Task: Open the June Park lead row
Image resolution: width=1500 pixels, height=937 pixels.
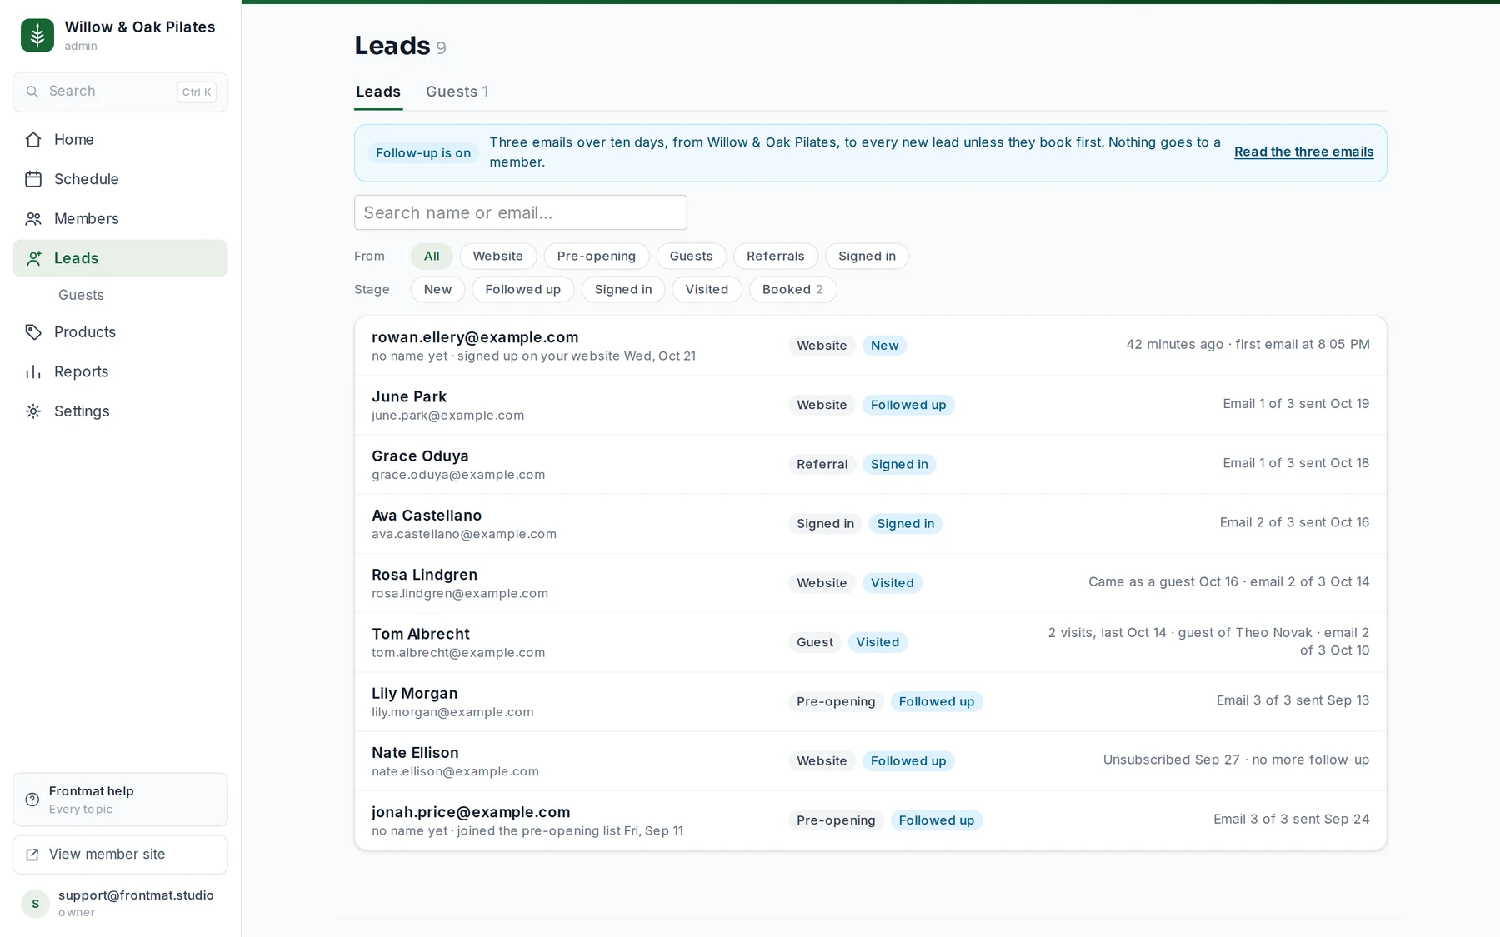Action: tap(871, 405)
